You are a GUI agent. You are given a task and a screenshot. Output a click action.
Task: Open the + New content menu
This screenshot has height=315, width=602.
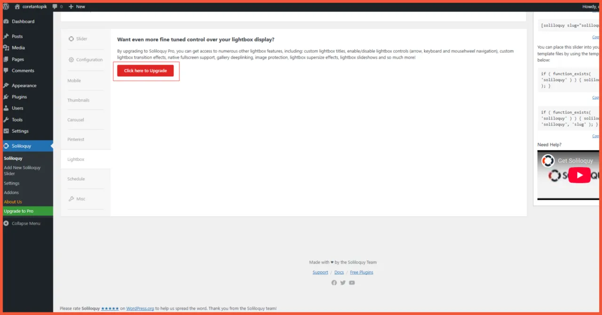coord(77,7)
